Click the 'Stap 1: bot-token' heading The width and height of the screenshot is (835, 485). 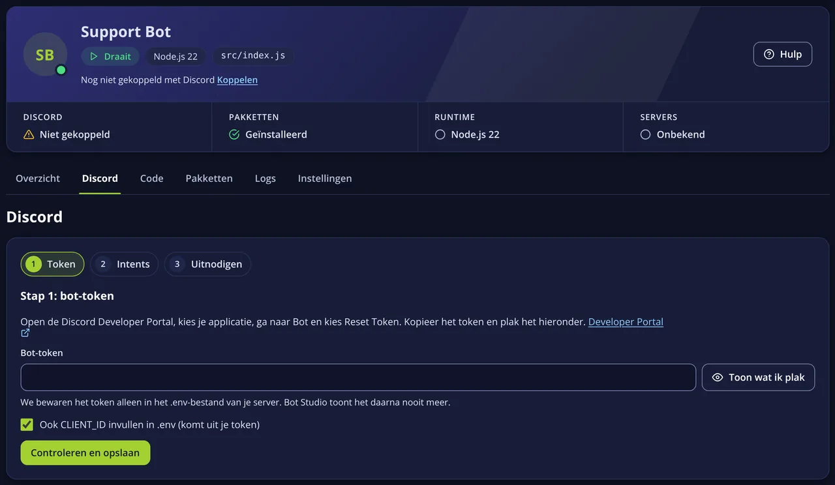tap(67, 296)
